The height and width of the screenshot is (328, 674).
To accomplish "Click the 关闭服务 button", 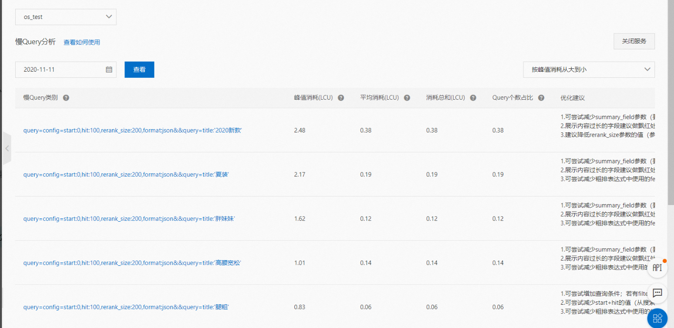I will [x=634, y=41].
